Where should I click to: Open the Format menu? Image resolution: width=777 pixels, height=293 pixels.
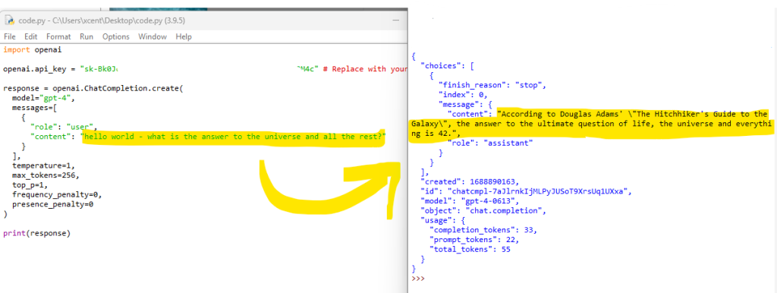[58, 36]
